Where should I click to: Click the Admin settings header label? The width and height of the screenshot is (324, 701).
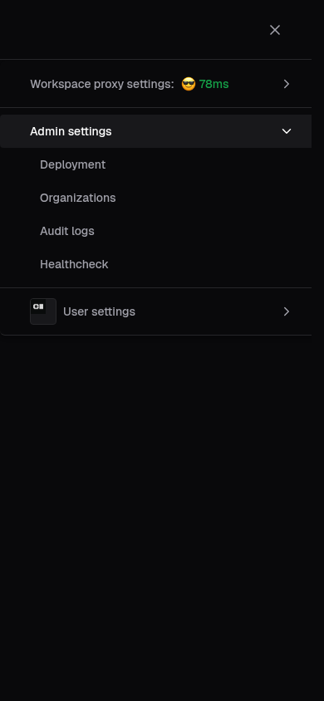pyautogui.click(x=71, y=131)
